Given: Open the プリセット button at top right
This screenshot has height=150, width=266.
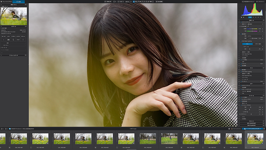Looking at the screenshot, I should pyautogui.click(x=261, y=2).
